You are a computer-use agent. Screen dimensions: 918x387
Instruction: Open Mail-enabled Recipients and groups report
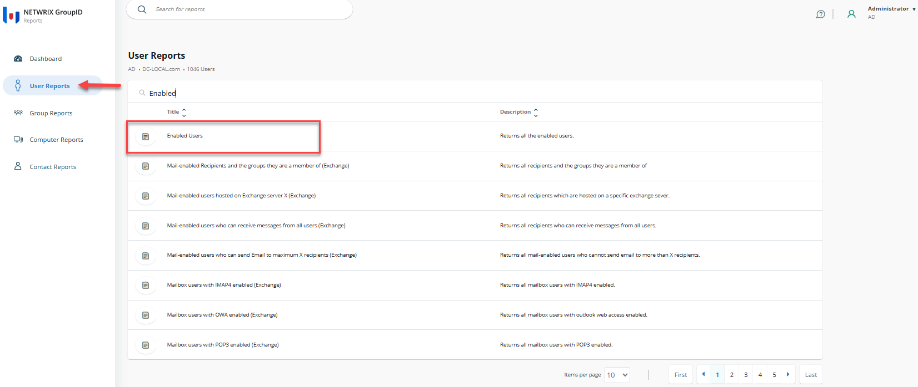(258, 166)
